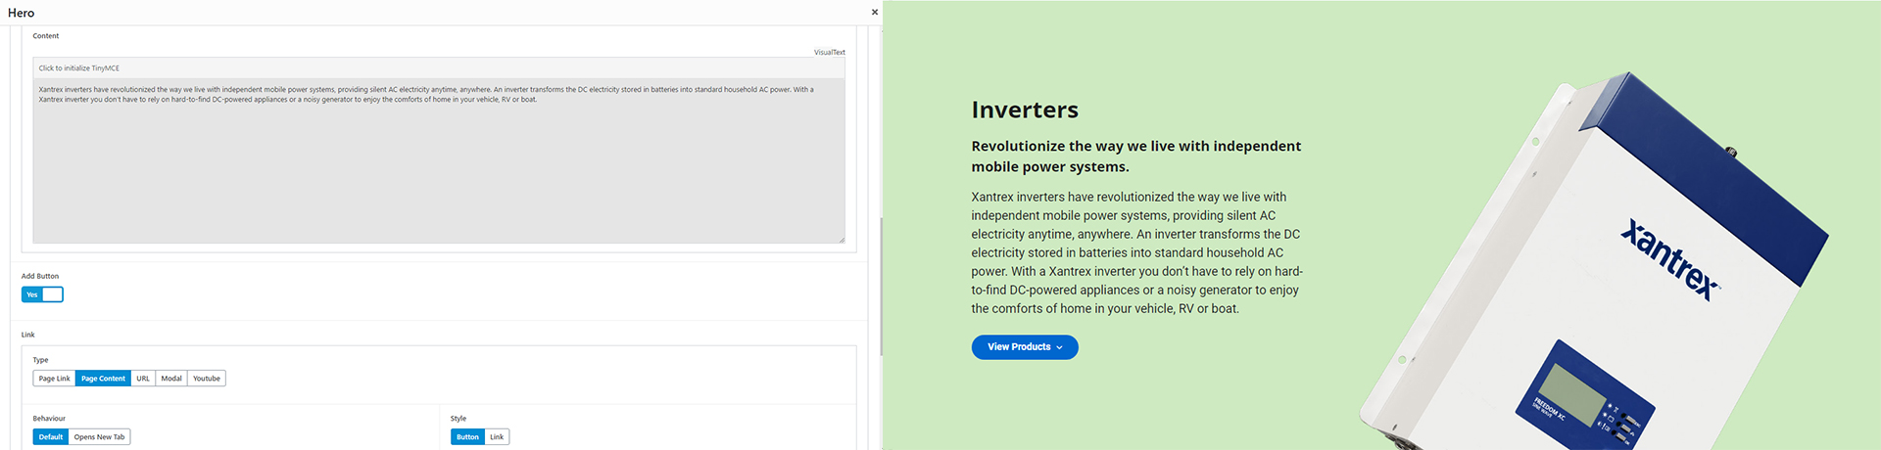Click the 'Content' field label

click(46, 36)
